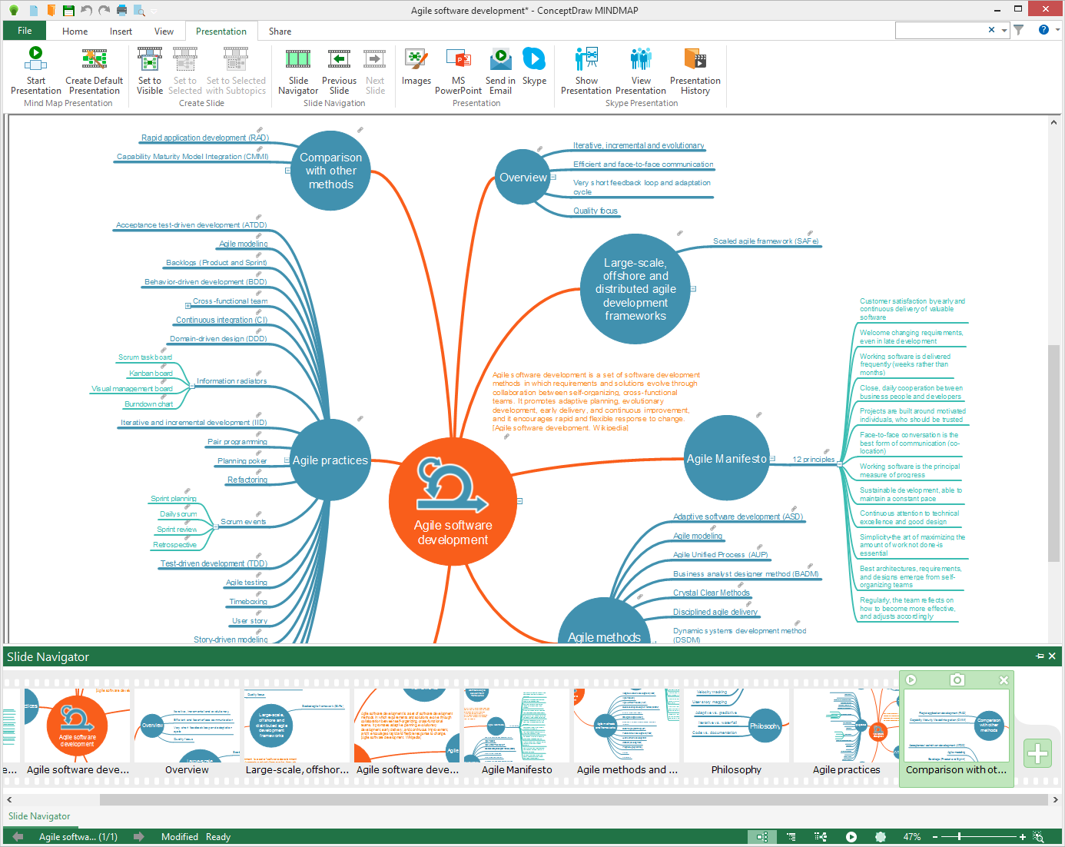Click View Presentation in Skype group
Viewport: 1065px width, 847px height.
pos(641,70)
